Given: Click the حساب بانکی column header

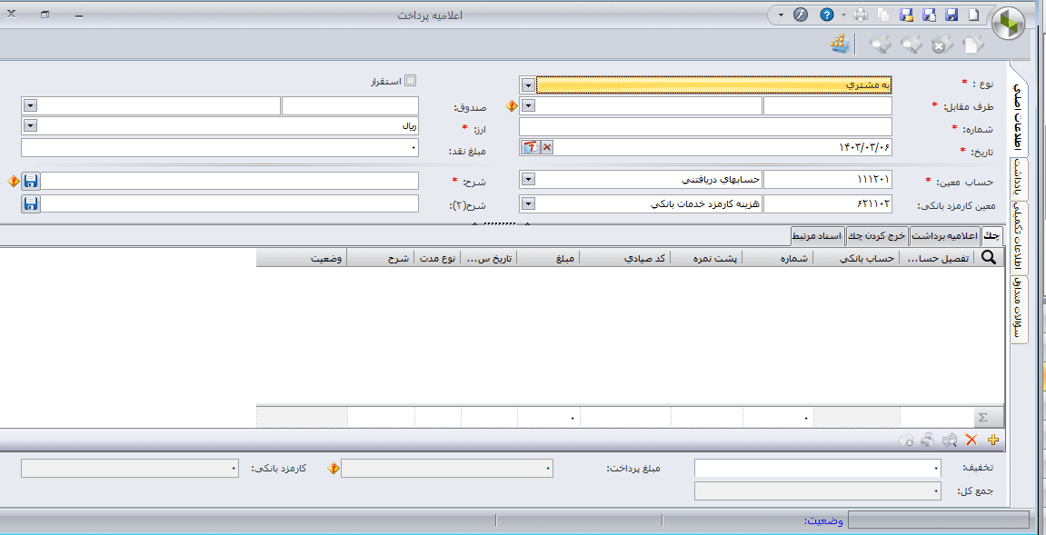Looking at the screenshot, I should click(x=857, y=259).
